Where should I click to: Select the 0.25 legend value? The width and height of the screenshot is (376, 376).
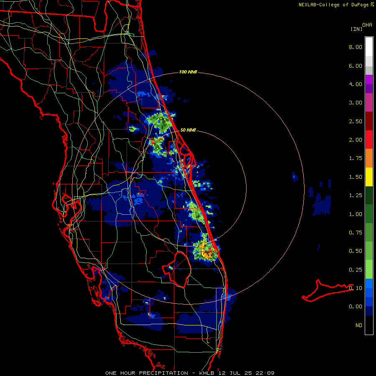pyautogui.click(x=356, y=270)
